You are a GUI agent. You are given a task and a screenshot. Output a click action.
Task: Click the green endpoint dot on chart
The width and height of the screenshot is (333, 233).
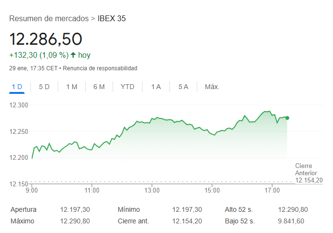287,118
